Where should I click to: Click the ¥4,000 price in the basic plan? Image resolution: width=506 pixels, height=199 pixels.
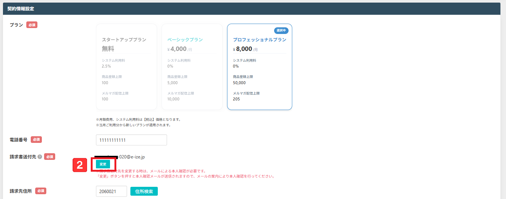click(178, 49)
